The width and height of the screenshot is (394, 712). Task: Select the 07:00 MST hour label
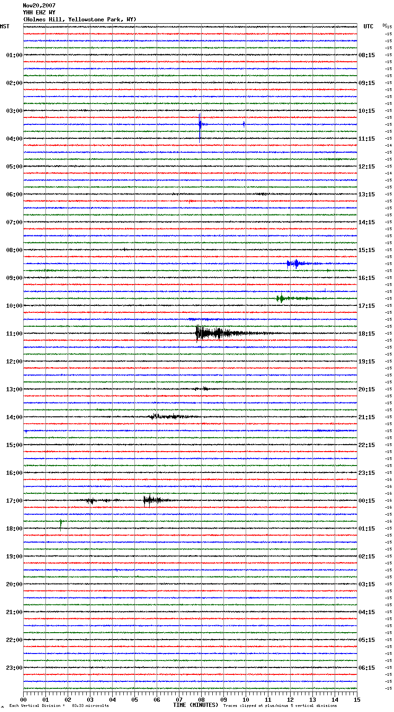[14, 222]
